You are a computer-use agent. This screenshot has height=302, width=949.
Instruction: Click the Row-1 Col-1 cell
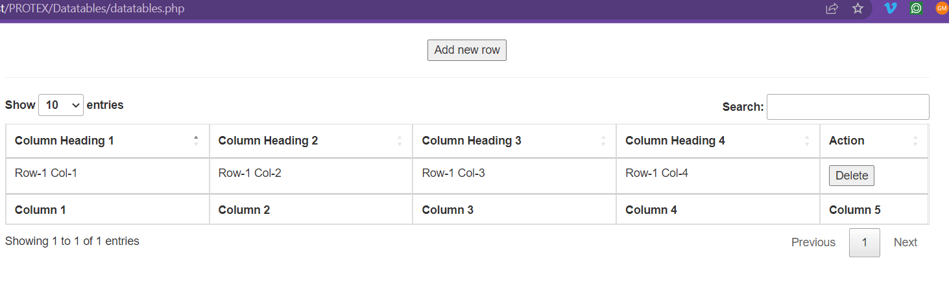point(46,173)
